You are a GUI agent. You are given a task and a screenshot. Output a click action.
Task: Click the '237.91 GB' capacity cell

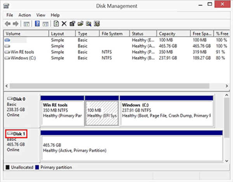(x=168, y=58)
